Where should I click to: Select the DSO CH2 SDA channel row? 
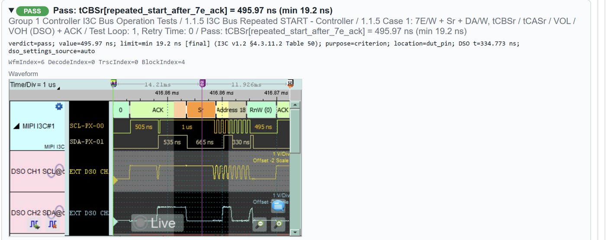pyautogui.click(x=37, y=213)
